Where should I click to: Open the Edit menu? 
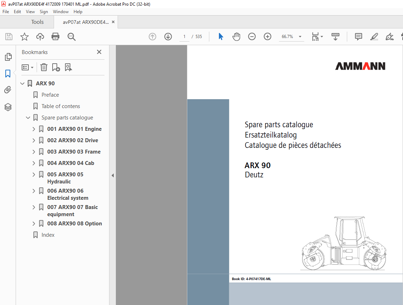17,12
